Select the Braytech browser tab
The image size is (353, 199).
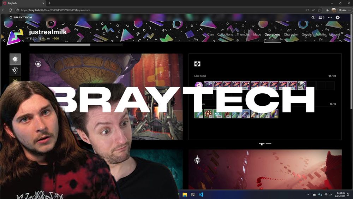(24, 3)
